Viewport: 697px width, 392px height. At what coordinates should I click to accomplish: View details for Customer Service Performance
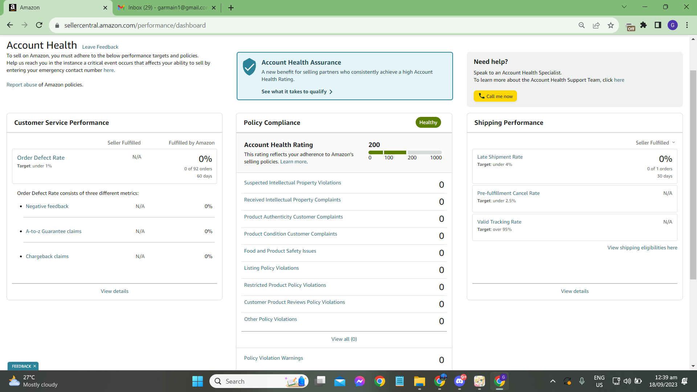point(115,291)
